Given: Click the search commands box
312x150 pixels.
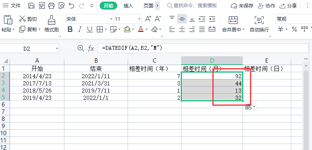Looking at the screenshot, I should pos(192,6).
